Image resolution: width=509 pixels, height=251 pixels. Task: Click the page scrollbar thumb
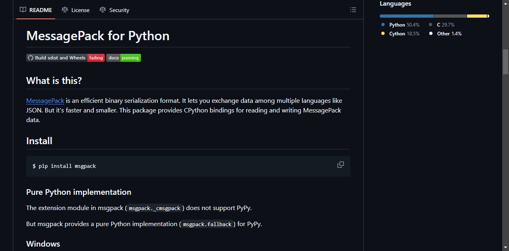click(505, 62)
